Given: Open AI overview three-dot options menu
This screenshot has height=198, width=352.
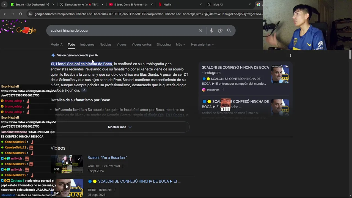Looking at the screenshot, I should tap(290, 56).
